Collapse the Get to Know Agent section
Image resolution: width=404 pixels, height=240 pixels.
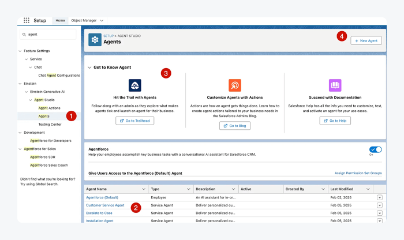pos(89,67)
